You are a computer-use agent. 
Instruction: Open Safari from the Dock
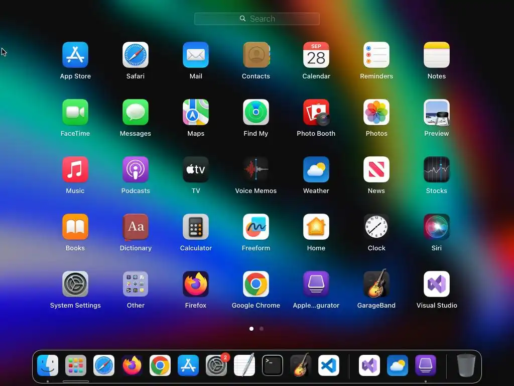(x=104, y=365)
